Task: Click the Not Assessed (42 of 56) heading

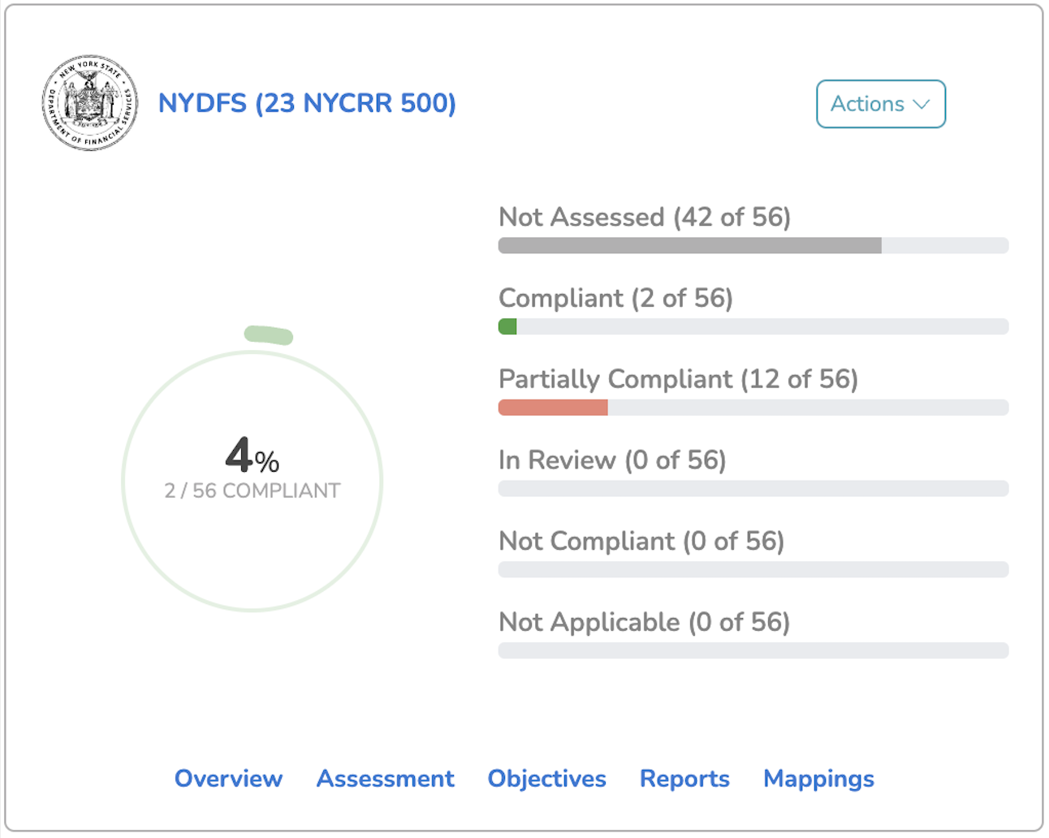Action: tap(645, 217)
